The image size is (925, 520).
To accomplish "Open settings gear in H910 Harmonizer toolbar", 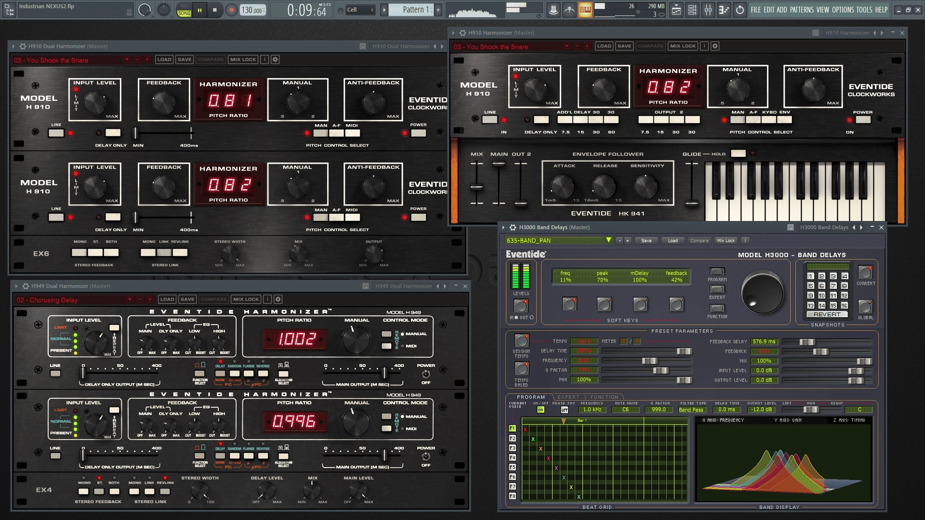I will 715,46.
